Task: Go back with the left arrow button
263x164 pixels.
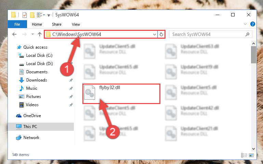Action: pyautogui.click(x=14, y=35)
